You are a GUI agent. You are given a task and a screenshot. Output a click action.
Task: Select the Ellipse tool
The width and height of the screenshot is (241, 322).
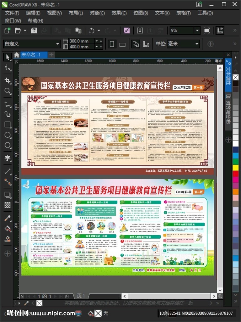(8, 135)
